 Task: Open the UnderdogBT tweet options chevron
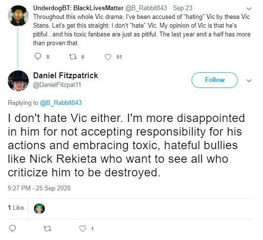tap(249, 9)
